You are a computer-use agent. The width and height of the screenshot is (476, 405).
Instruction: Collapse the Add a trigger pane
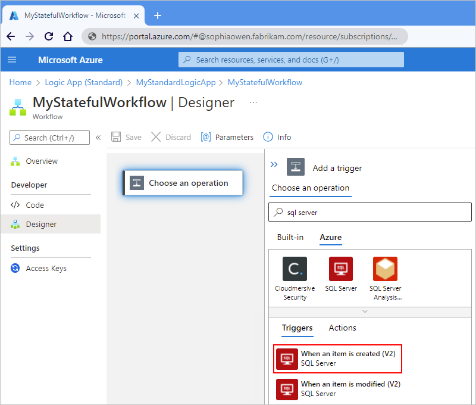click(x=274, y=164)
